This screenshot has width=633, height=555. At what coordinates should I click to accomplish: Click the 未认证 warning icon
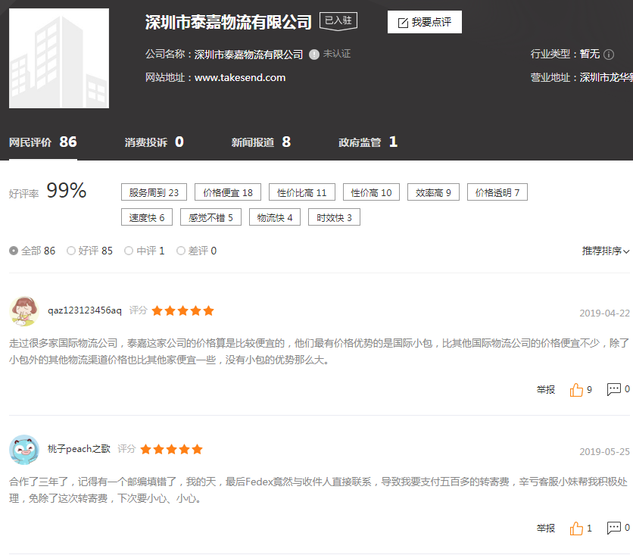(x=313, y=55)
